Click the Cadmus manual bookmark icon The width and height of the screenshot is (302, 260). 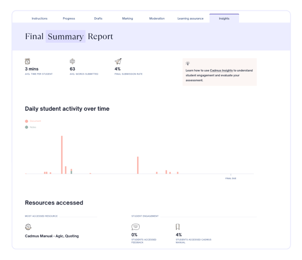pos(178,227)
